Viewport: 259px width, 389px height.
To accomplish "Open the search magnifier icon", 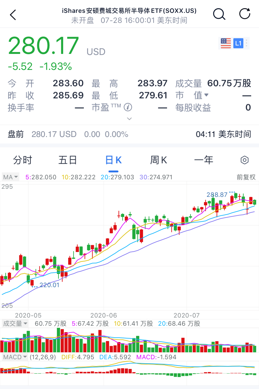I will coord(219,14).
